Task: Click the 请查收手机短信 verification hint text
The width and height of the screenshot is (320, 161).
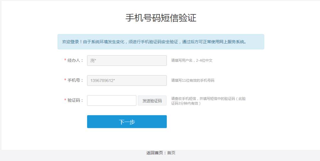Action: [208, 101]
